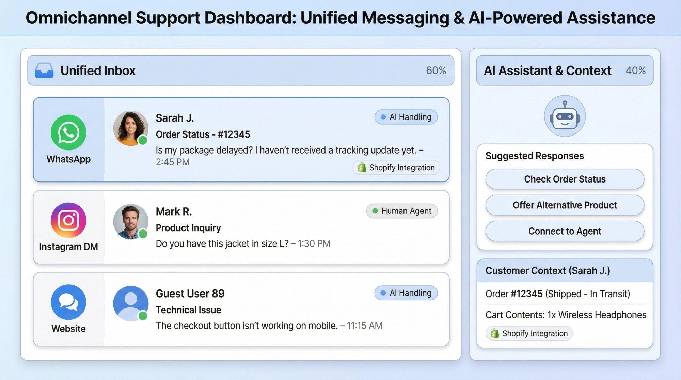Screen dimensions: 681x380
Task: Click the Shopify bag icon in Customer Context
Action: point(495,333)
